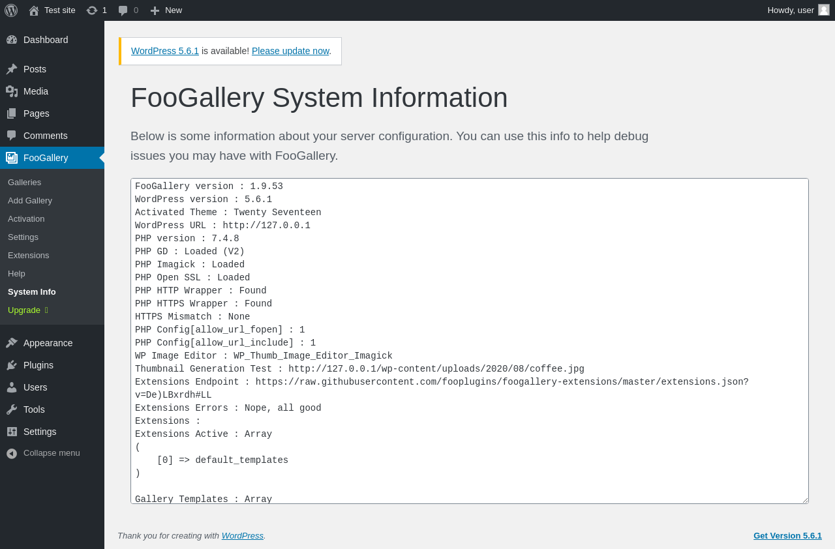Click the 'WP Image Editor' line

pyautogui.click(x=264, y=356)
